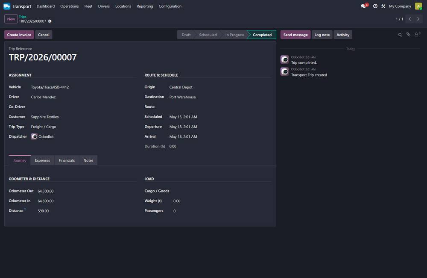Search messages in the chatter
The image size is (427, 278).
point(400,35)
